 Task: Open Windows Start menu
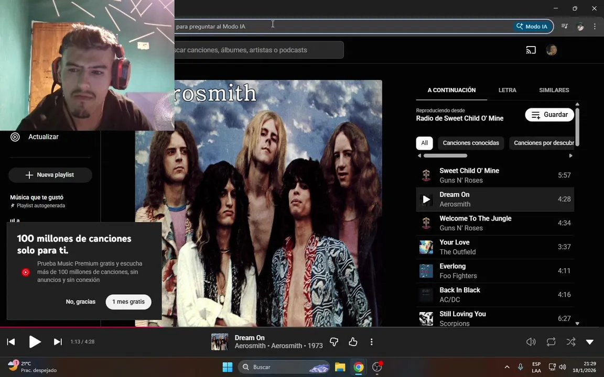[228, 367]
